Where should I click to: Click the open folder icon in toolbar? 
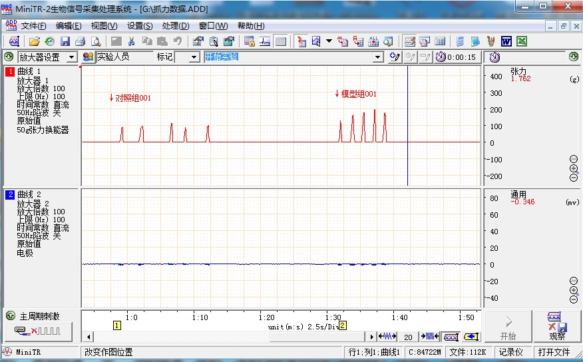point(35,41)
